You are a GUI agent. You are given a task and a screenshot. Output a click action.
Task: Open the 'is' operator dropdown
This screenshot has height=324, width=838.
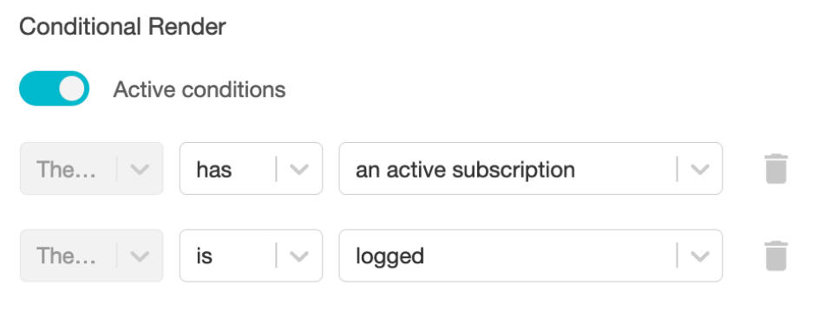(252, 256)
